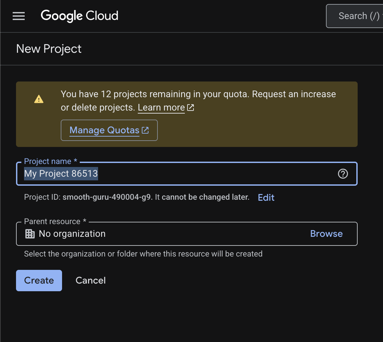Create the new project

(x=39, y=281)
